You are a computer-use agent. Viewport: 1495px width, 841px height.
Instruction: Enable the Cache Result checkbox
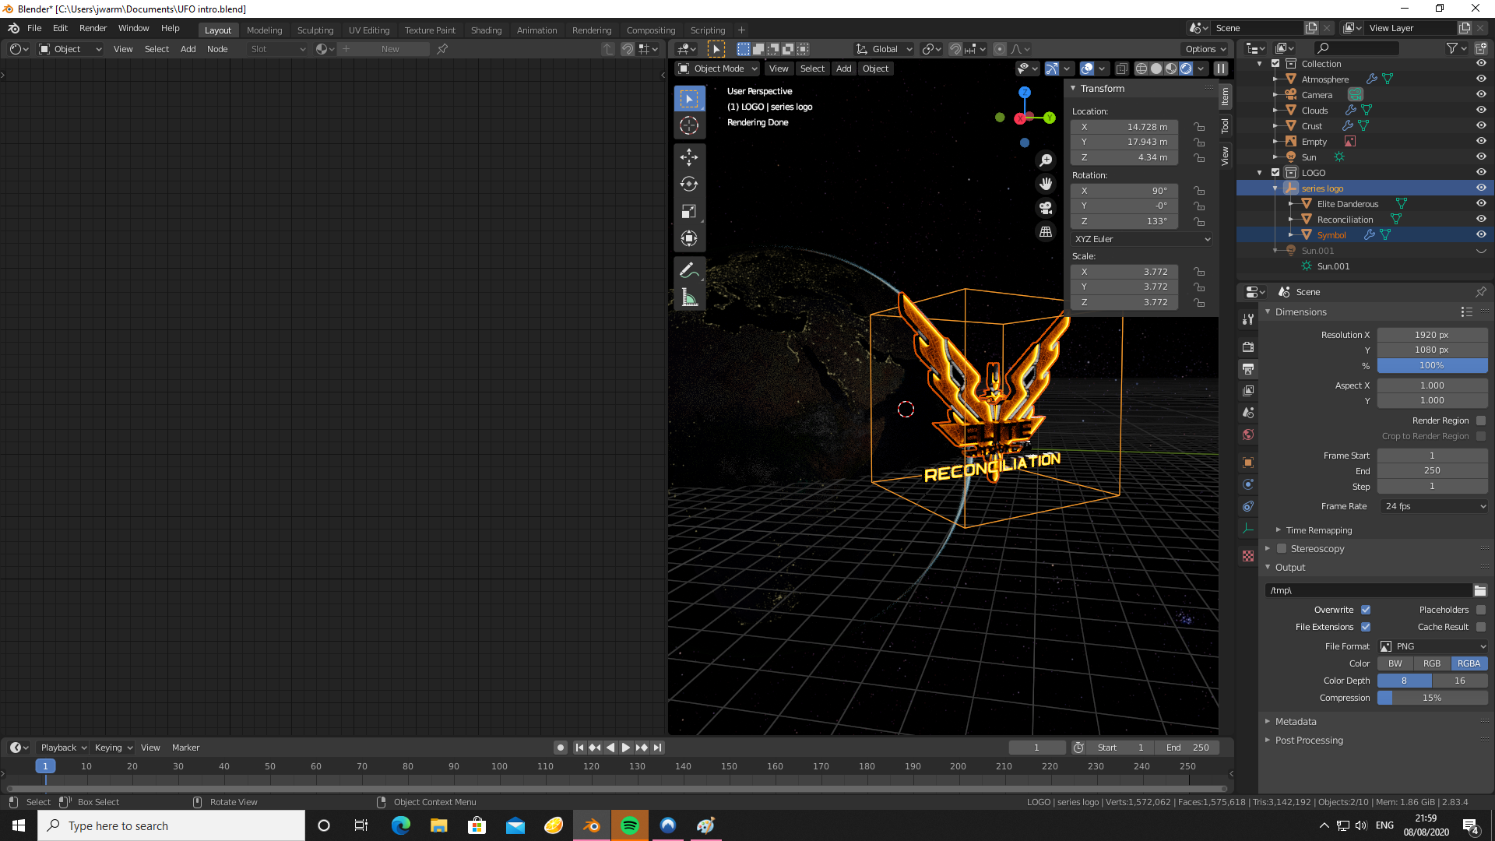click(1481, 627)
